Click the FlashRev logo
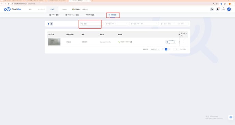Image resolution: width=235 pixels, height=125 pixels. point(13,9)
